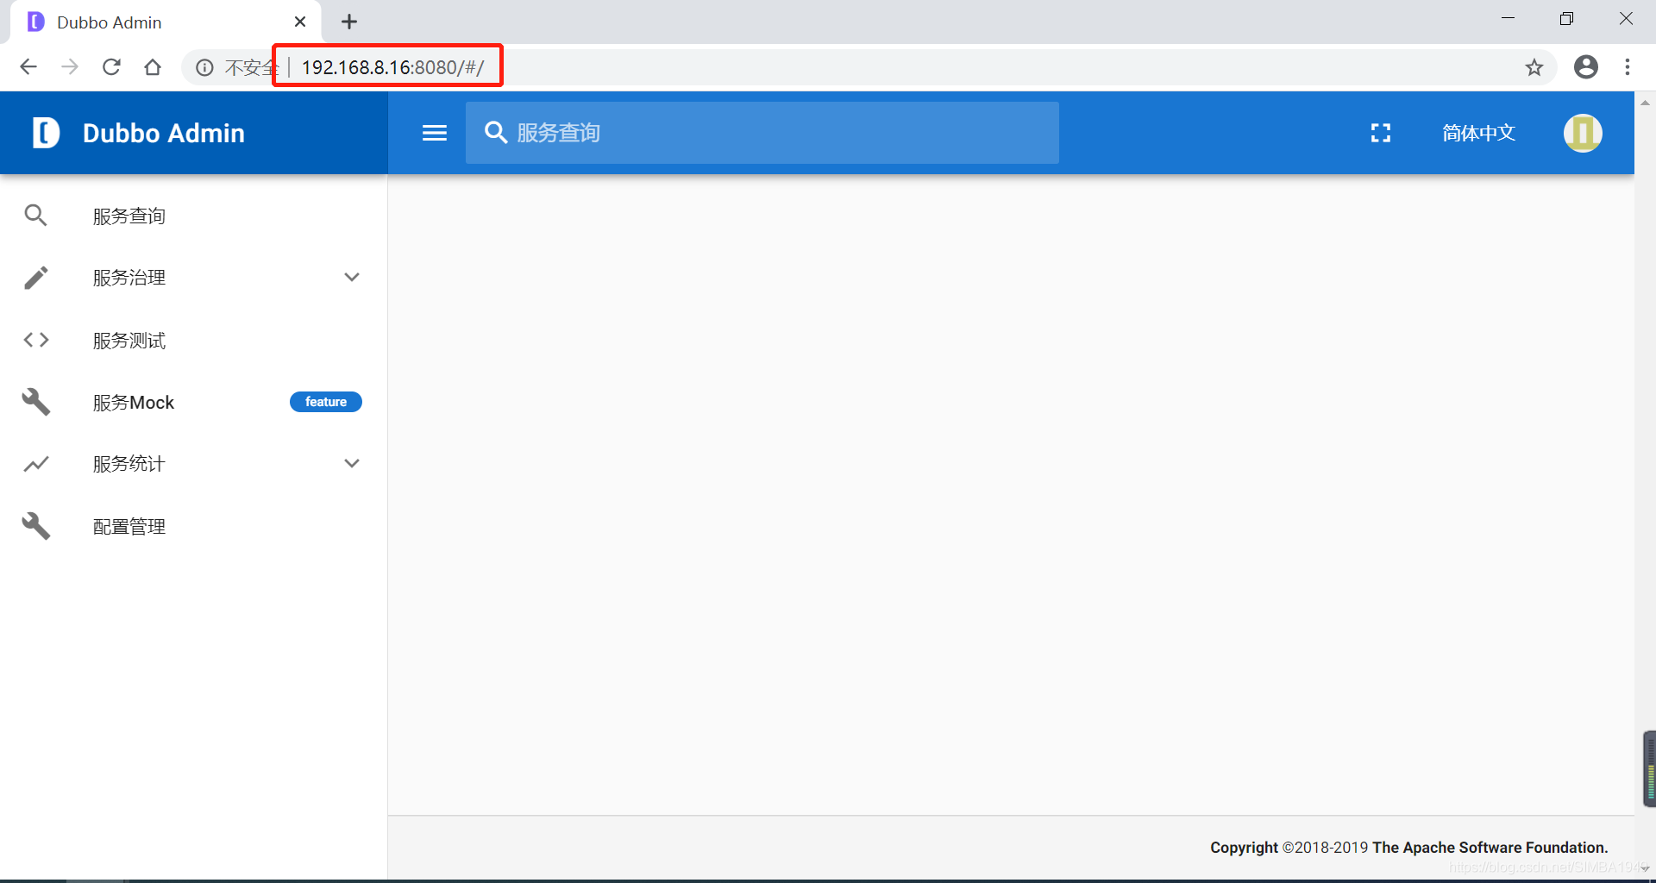Open a new browser tab
This screenshot has height=883, width=1656.
click(x=349, y=22)
